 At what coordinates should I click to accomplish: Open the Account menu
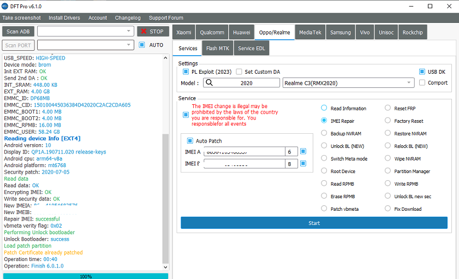pyautogui.click(x=98, y=18)
